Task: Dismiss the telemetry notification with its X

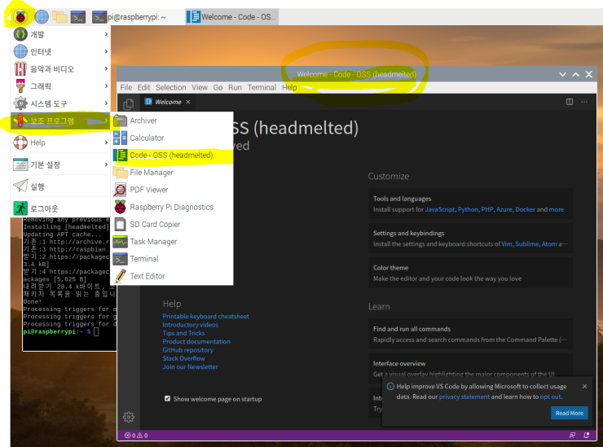Action: click(x=584, y=386)
